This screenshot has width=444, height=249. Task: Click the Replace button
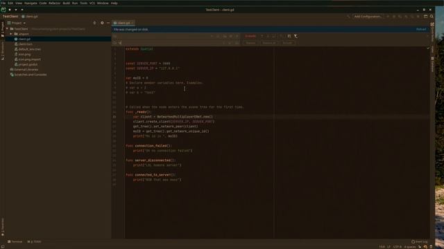click(x=250, y=43)
